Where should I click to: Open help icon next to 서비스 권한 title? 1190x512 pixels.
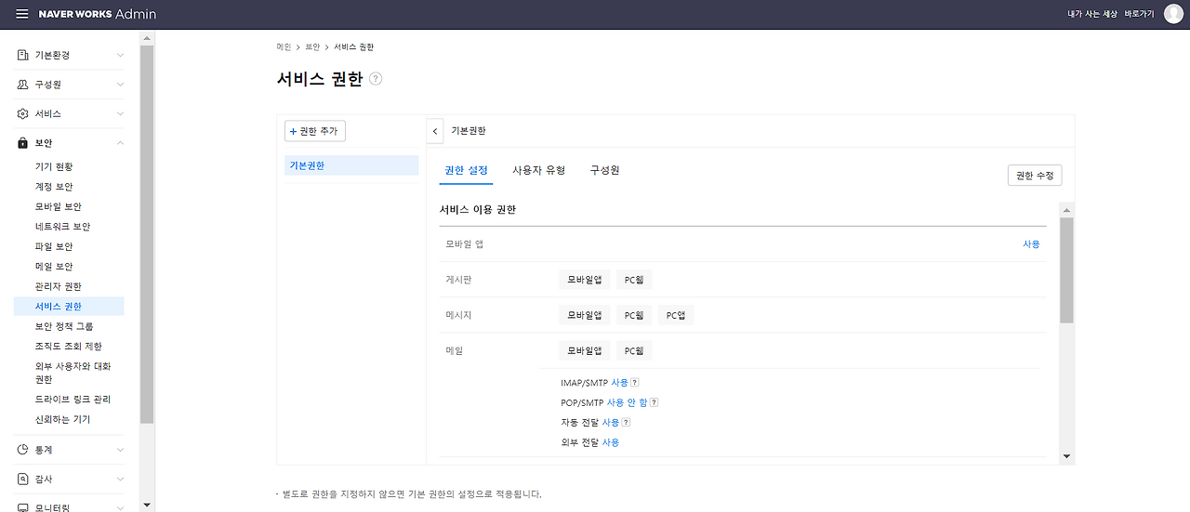coord(376,79)
